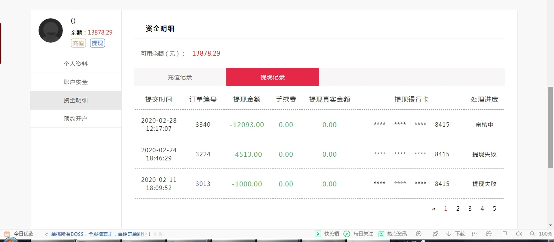Click the download arrow icon
This screenshot has height=242, width=554.
coord(449,234)
